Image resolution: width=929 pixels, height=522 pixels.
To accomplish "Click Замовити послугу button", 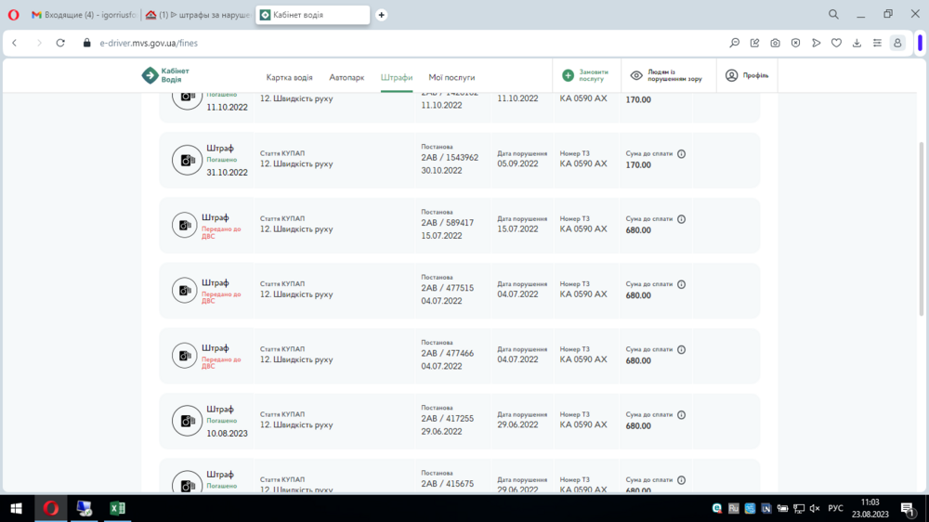I will point(585,76).
